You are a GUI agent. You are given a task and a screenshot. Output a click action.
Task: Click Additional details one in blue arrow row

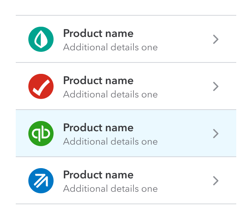(x=110, y=189)
